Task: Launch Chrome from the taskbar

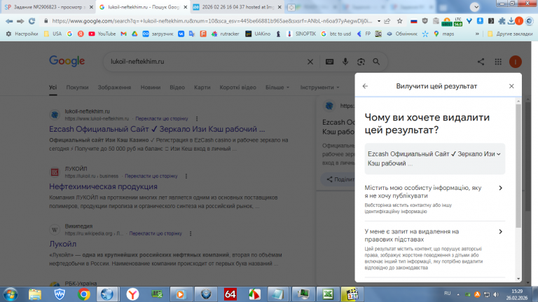Action: pos(83,294)
